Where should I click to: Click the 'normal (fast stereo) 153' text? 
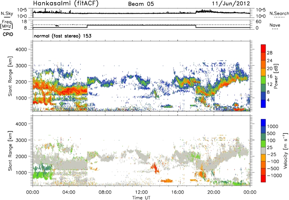62,36
